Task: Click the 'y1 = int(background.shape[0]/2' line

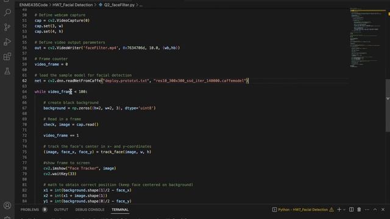Action: click(87, 201)
